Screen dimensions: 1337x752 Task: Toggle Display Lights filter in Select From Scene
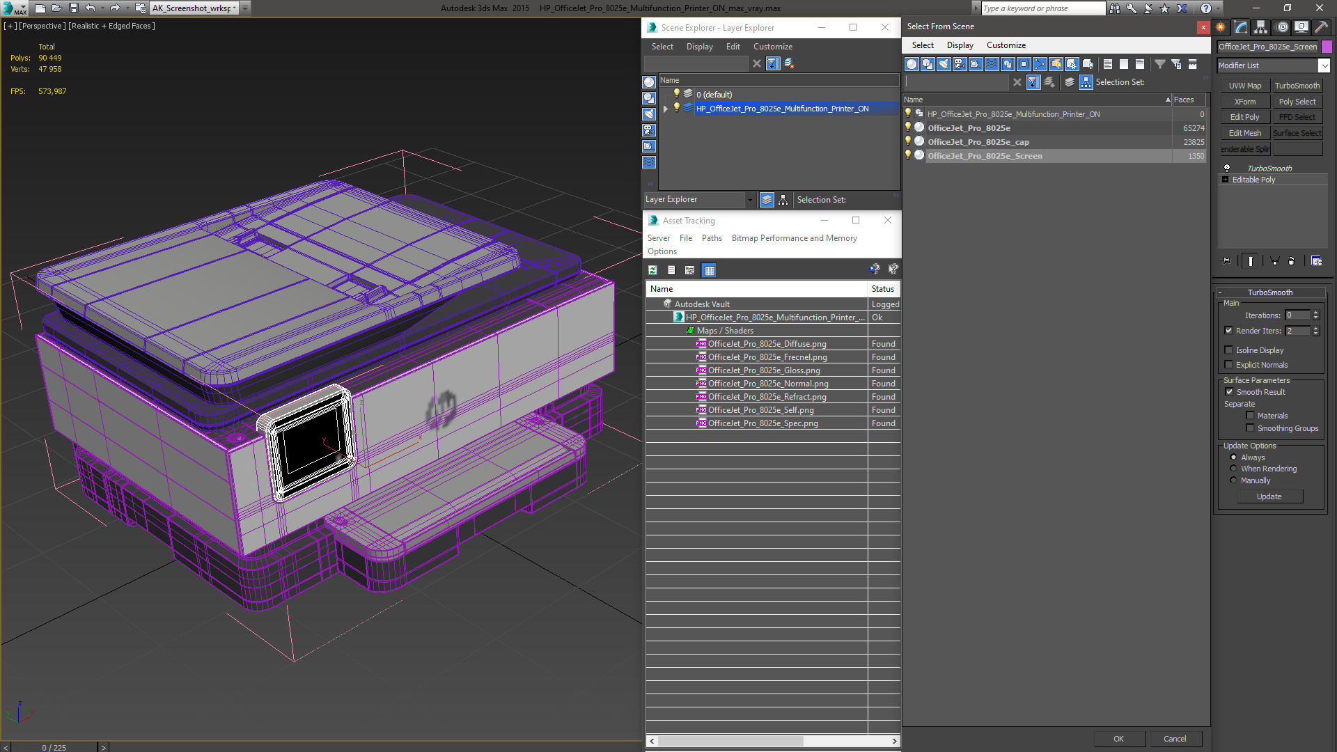[x=944, y=64]
